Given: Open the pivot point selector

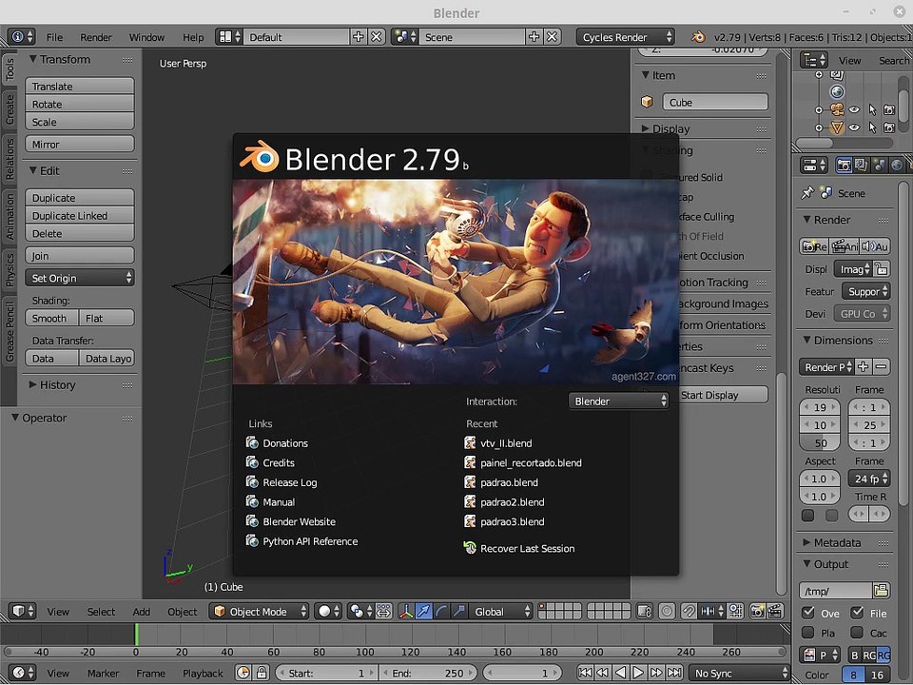Looking at the screenshot, I should 360,611.
